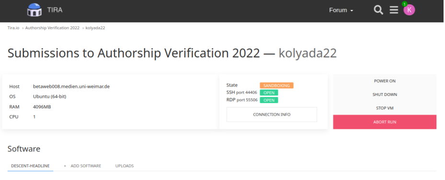This screenshot has height=180, width=445.
Task: Click the SHUT DOWN button
Action: (x=385, y=95)
